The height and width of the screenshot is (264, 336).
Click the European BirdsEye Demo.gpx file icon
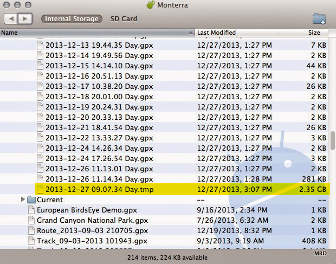[x=31, y=210]
